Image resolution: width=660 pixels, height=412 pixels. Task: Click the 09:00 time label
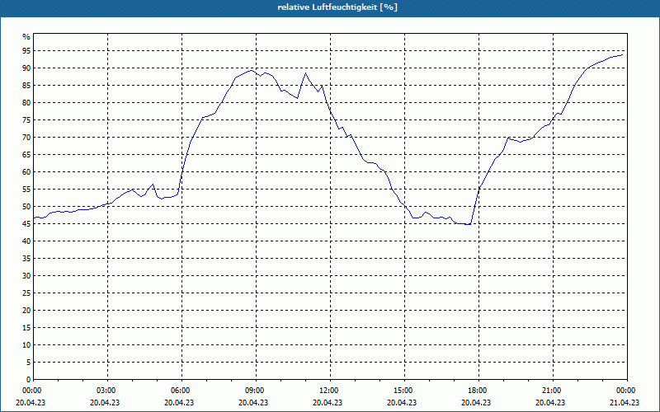pos(256,391)
